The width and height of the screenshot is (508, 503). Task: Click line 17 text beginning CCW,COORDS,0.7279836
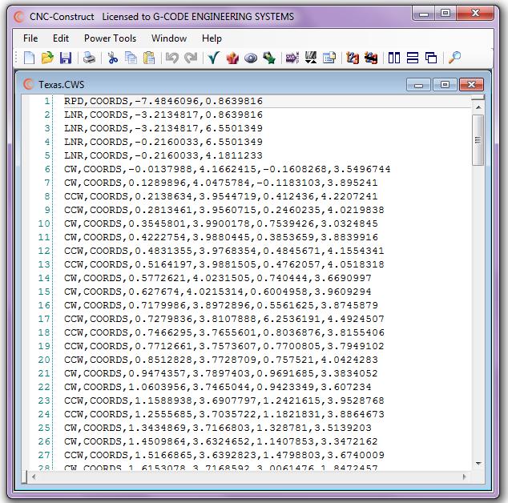tap(224, 319)
